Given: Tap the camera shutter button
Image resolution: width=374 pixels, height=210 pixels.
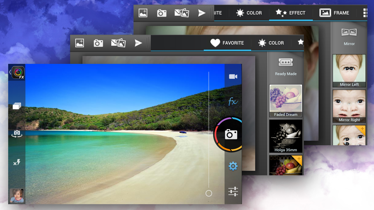Looking at the screenshot, I should (231, 134).
